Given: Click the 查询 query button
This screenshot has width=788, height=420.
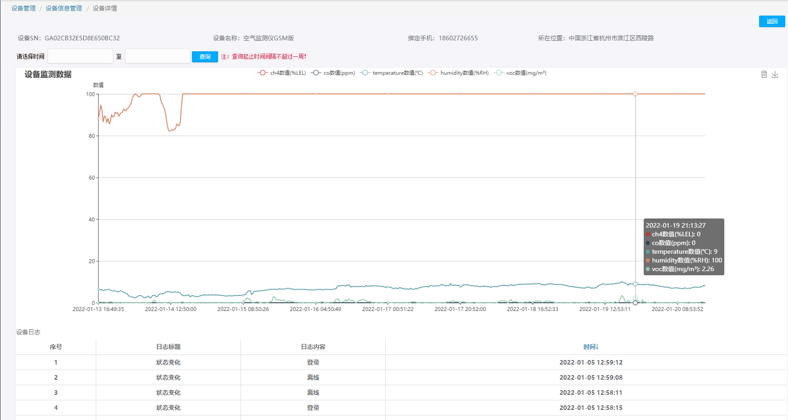Looking at the screenshot, I should pyautogui.click(x=205, y=57).
